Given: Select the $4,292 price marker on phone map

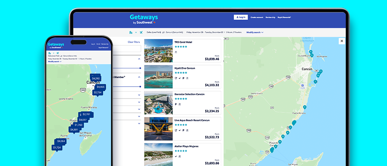Looking at the screenshot, I should click(96, 78).
